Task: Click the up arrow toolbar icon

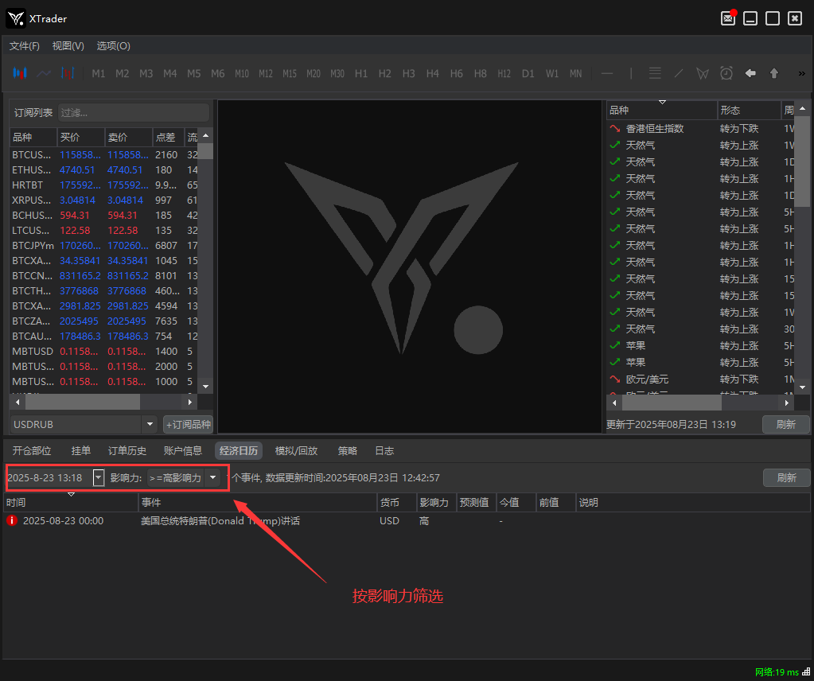Action: [x=773, y=73]
